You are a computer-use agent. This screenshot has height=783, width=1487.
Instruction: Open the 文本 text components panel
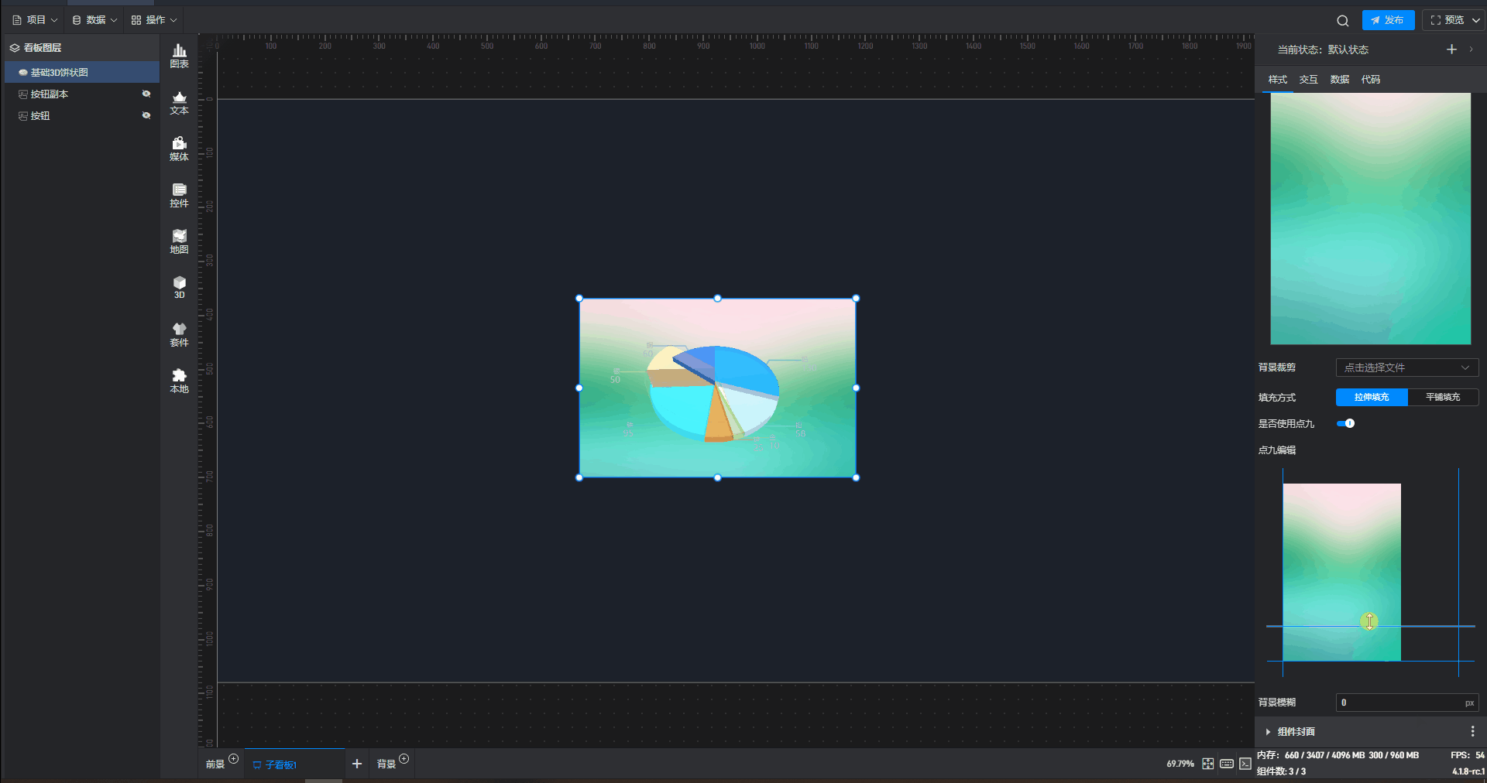click(179, 102)
